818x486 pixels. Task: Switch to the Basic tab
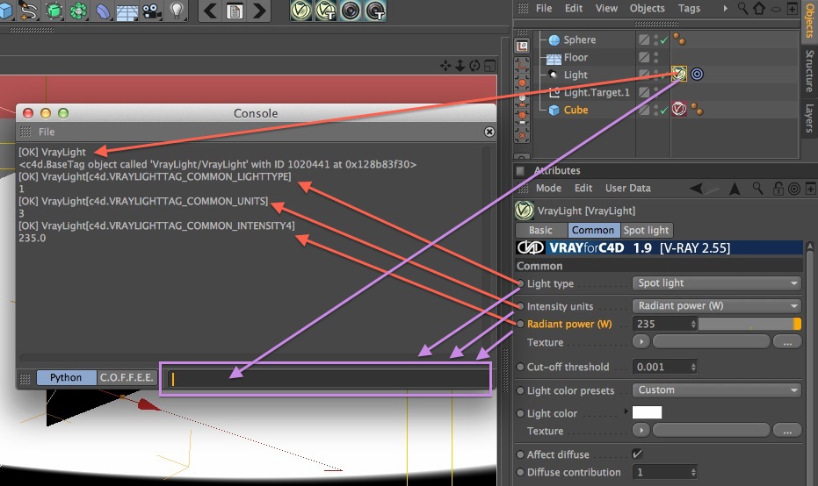[541, 230]
